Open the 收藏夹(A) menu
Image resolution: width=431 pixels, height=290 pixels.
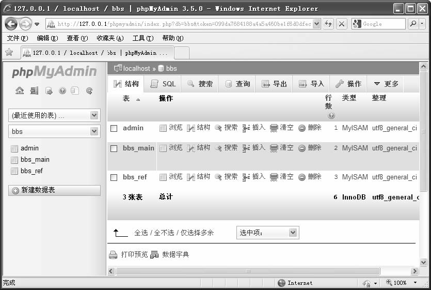[x=110, y=38]
